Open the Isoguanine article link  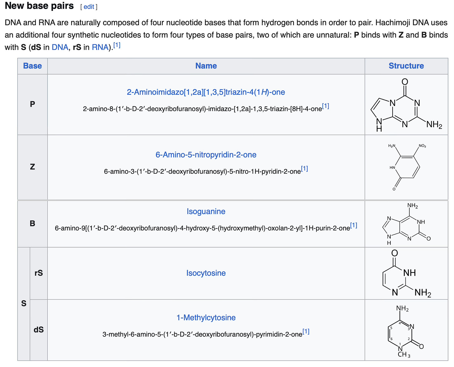tap(206, 211)
